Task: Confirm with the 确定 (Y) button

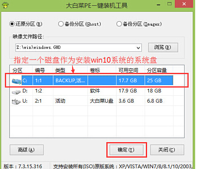Action: (x=126, y=150)
